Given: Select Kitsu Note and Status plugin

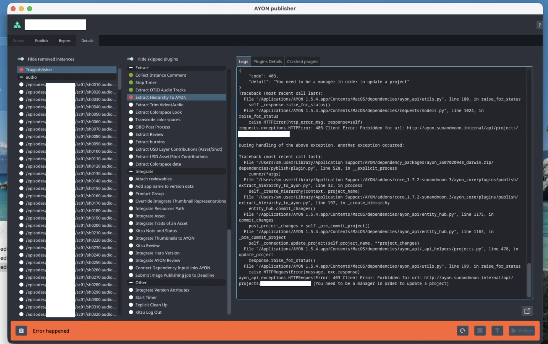Looking at the screenshot, I should [x=176, y=231].
